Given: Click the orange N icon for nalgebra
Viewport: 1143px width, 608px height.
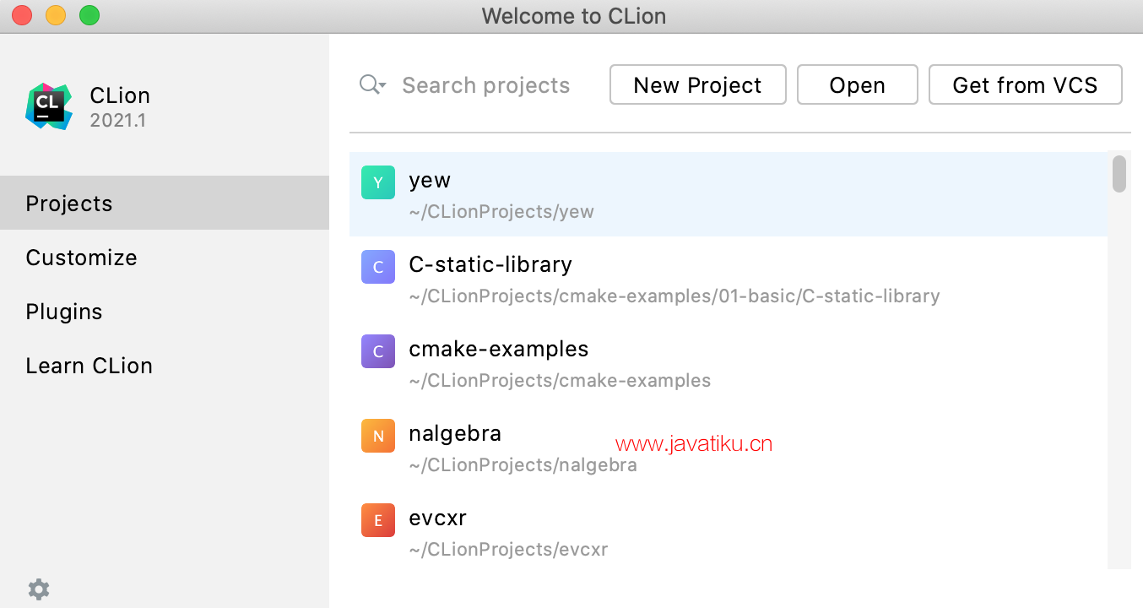Looking at the screenshot, I should (x=378, y=436).
